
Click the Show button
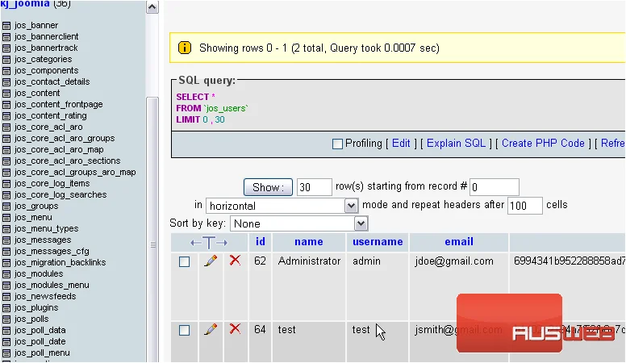268,187
